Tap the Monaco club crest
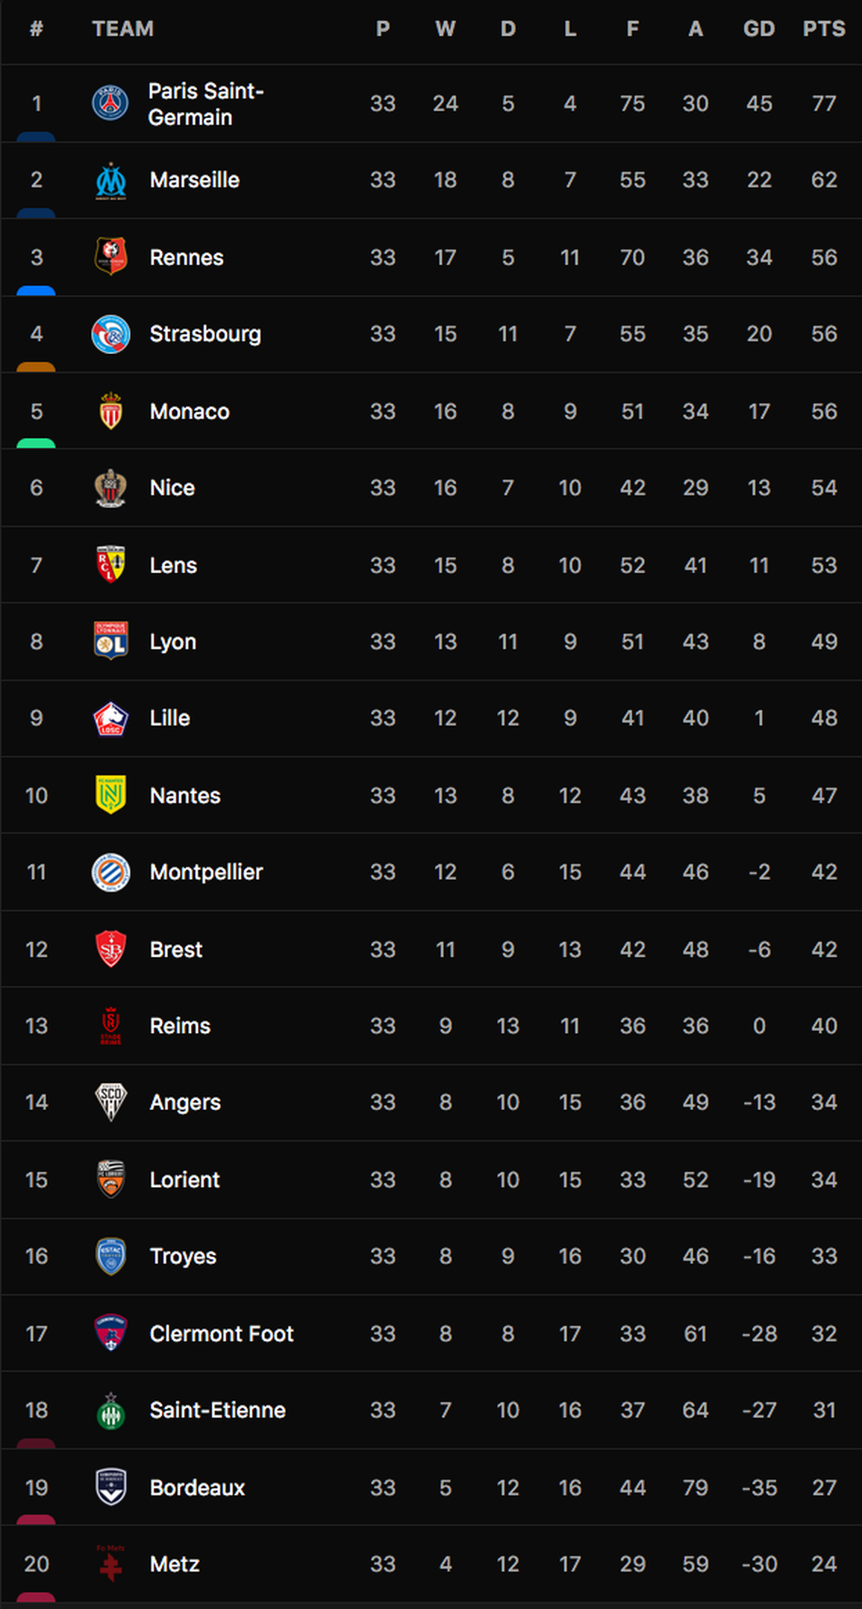The height and width of the screenshot is (1609, 862). coord(110,411)
